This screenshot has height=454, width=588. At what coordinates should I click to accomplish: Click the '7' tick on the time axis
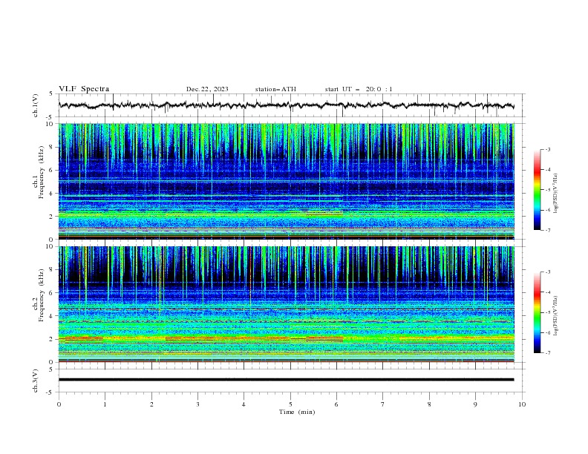(x=383, y=404)
